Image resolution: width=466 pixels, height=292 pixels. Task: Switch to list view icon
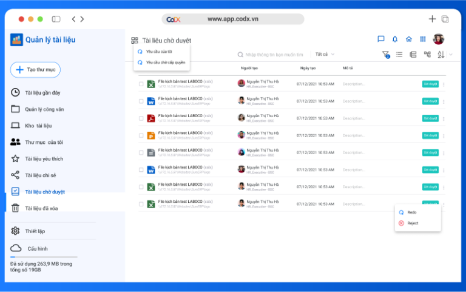click(x=399, y=55)
